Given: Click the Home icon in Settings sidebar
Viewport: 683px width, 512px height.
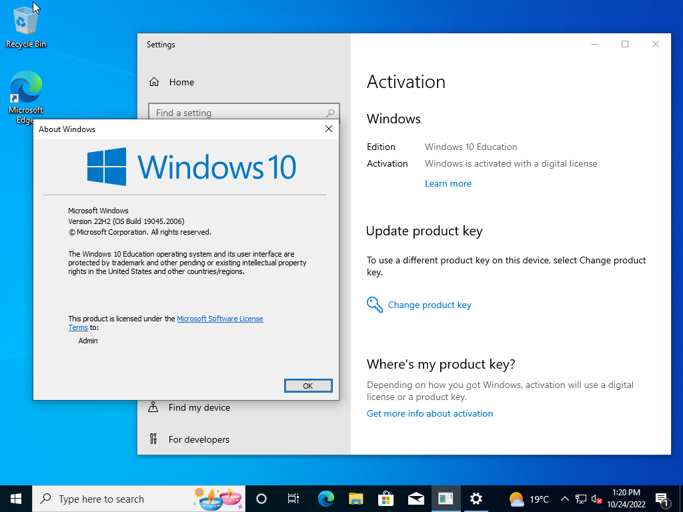Looking at the screenshot, I should click(153, 81).
